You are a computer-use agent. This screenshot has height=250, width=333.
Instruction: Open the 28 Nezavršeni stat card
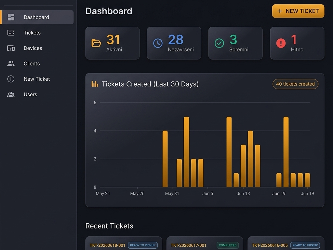point(174,43)
